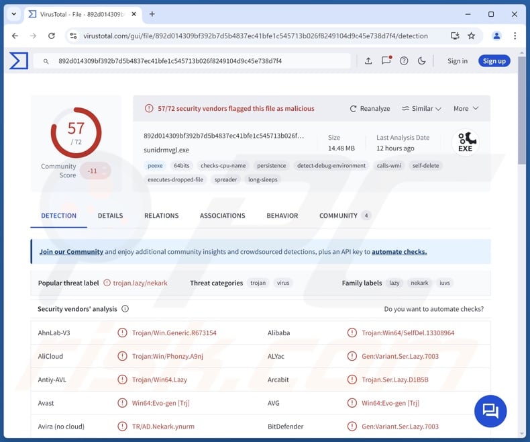
Task: Click the long-sleeps tag
Action: [262, 179]
